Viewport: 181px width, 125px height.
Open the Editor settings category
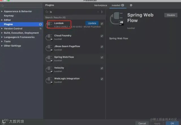click(x=7, y=20)
